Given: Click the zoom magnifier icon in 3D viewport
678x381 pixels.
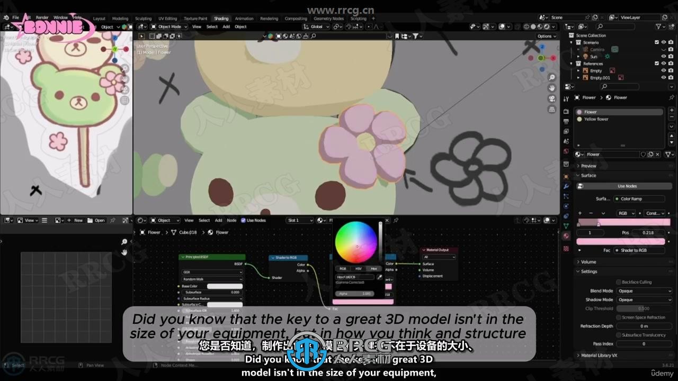Looking at the screenshot, I should 552,77.
